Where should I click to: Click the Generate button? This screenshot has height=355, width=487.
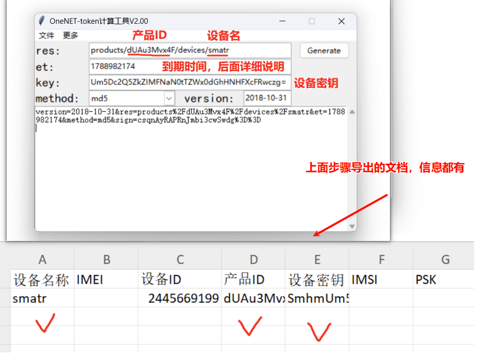point(324,51)
